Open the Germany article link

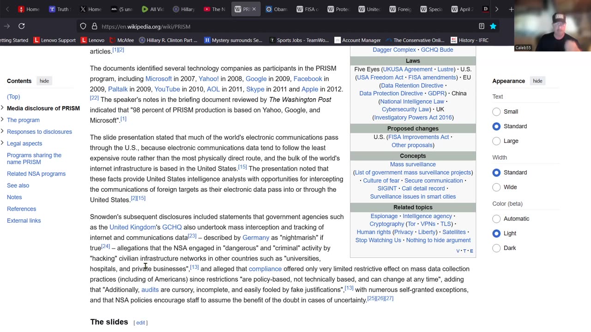tap(256, 237)
